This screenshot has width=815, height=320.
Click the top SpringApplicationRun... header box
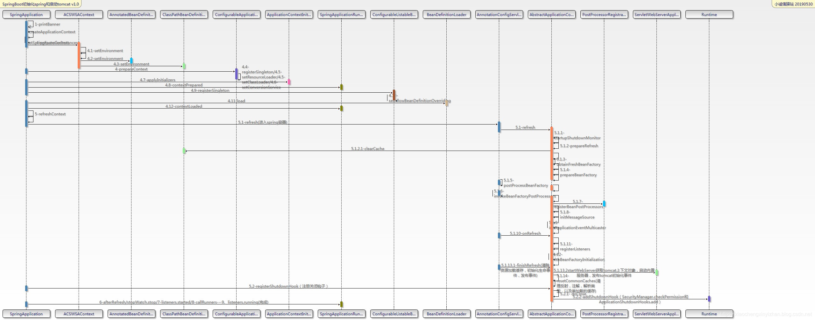(x=341, y=15)
